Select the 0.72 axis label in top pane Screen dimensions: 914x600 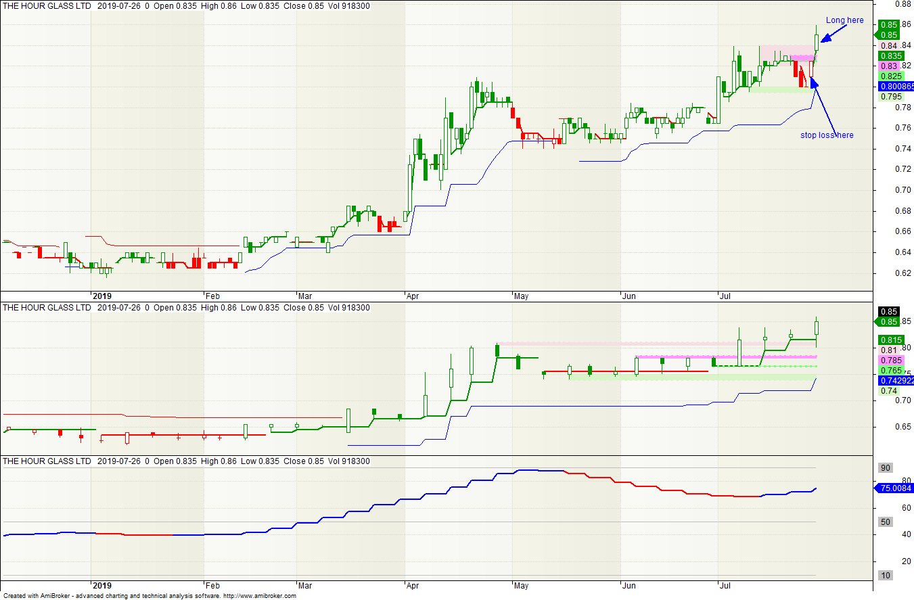[x=903, y=169]
